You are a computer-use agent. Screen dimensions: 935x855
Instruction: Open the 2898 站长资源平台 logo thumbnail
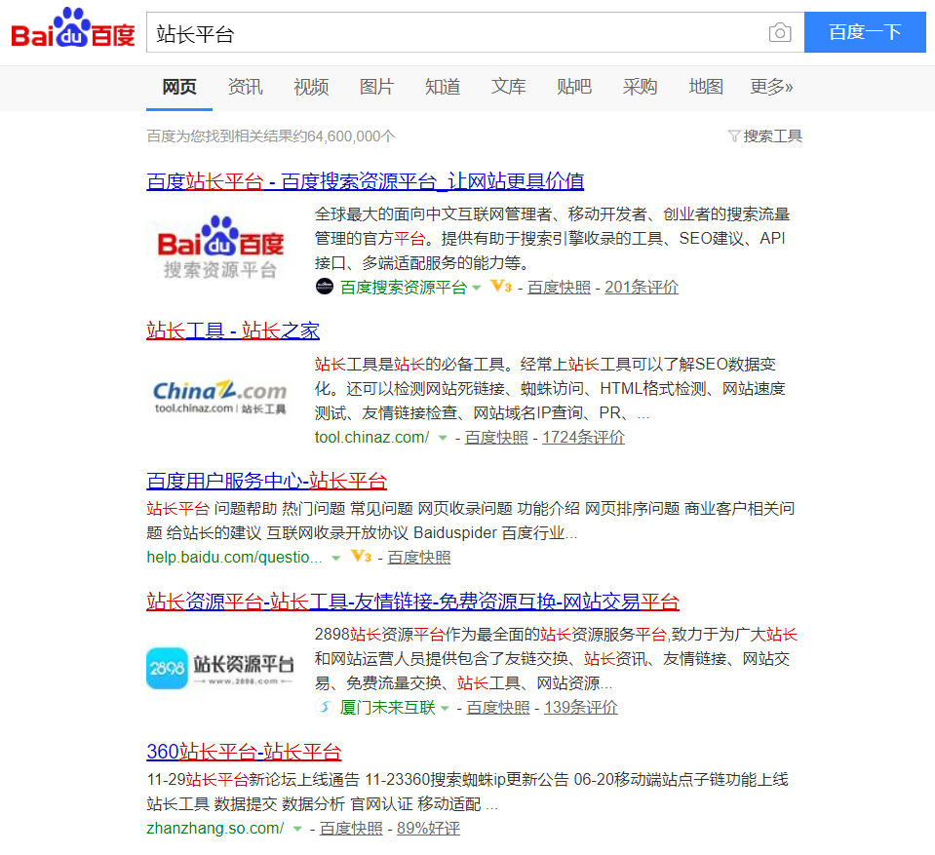[x=220, y=667]
